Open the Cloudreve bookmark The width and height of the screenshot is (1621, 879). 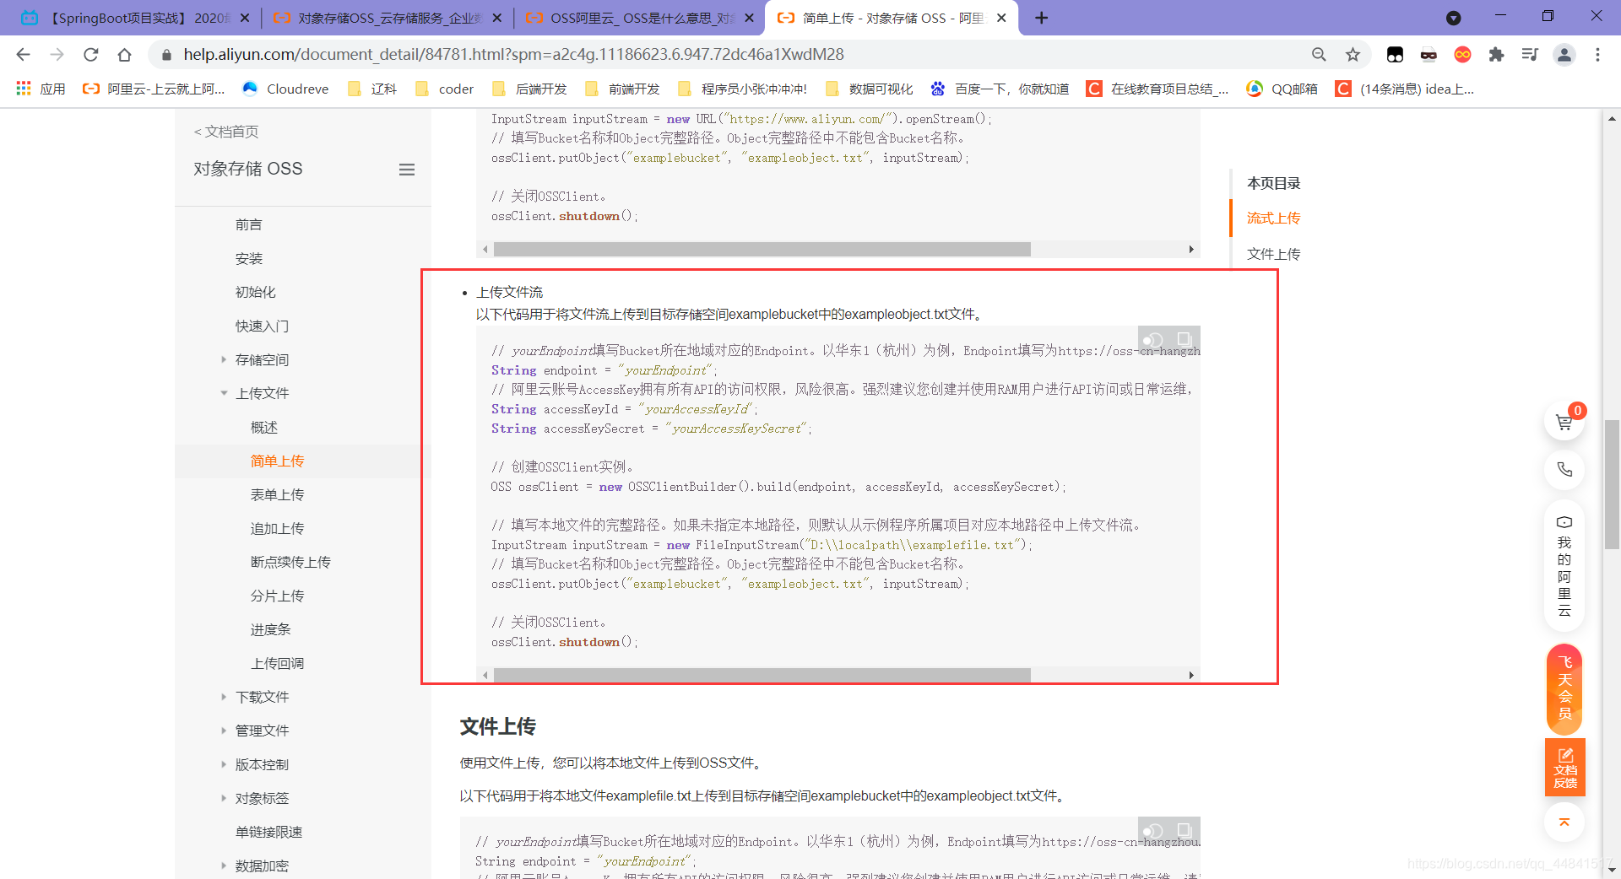tap(285, 89)
